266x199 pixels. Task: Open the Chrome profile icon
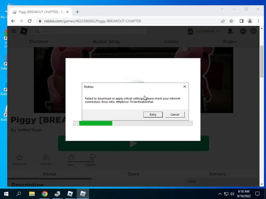(x=250, y=21)
